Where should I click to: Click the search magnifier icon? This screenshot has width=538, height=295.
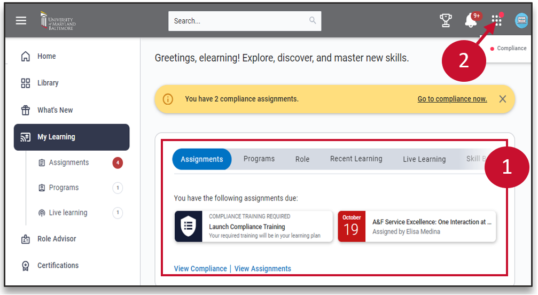(313, 21)
